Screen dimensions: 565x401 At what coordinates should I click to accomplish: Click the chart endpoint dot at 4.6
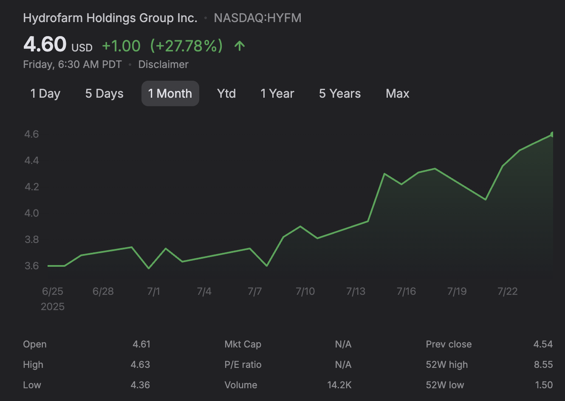pyautogui.click(x=552, y=134)
